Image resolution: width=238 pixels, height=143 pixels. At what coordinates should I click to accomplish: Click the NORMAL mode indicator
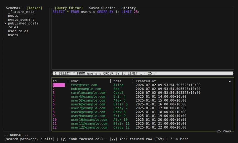(16, 135)
